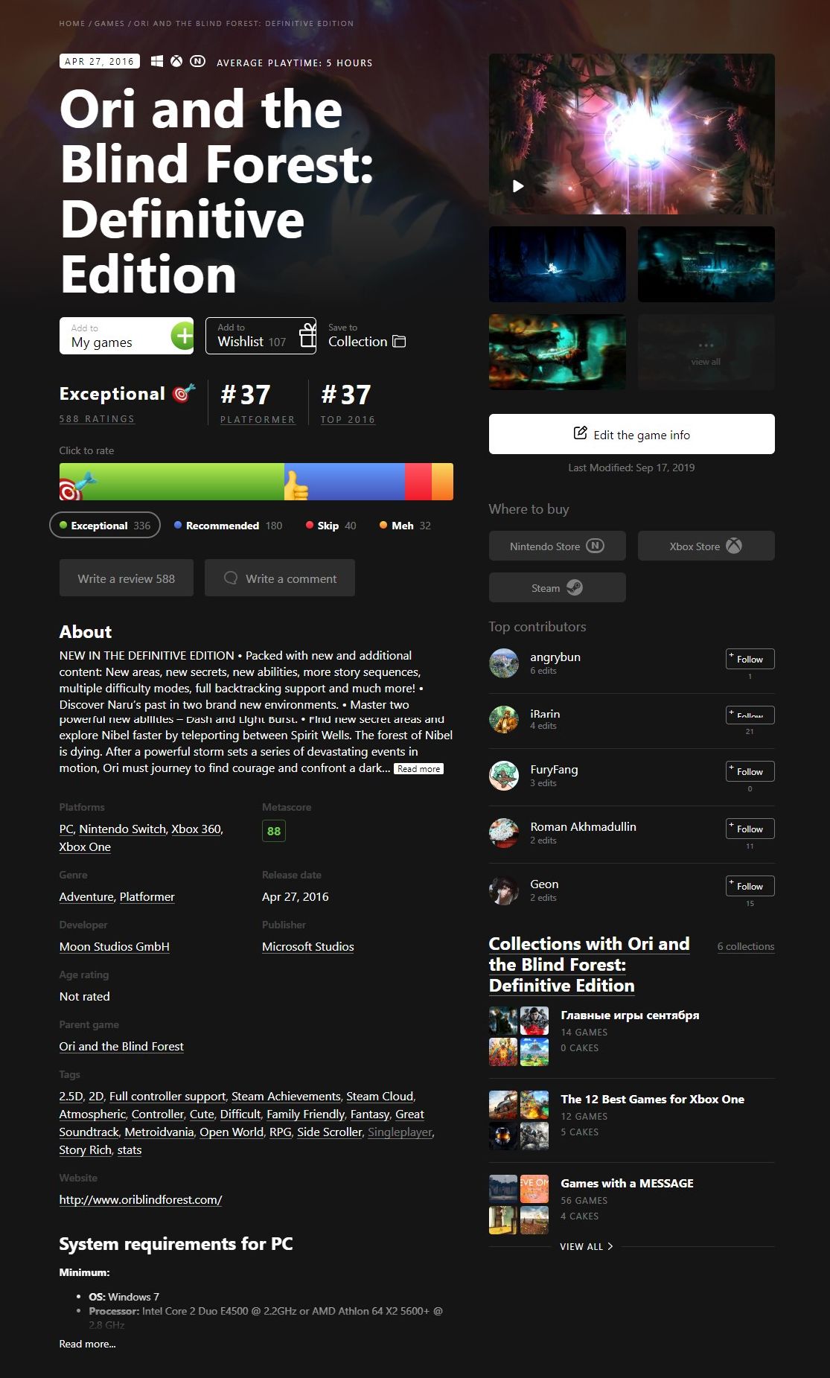Open FuryFang's avatar

[x=504, y=776]
